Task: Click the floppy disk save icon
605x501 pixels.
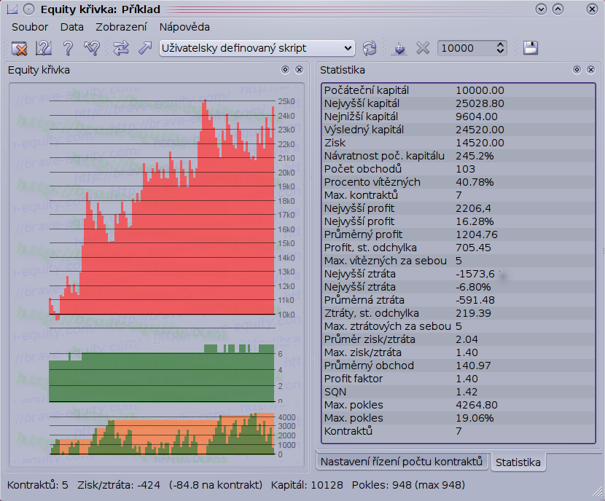Action: tap(530, 48)
